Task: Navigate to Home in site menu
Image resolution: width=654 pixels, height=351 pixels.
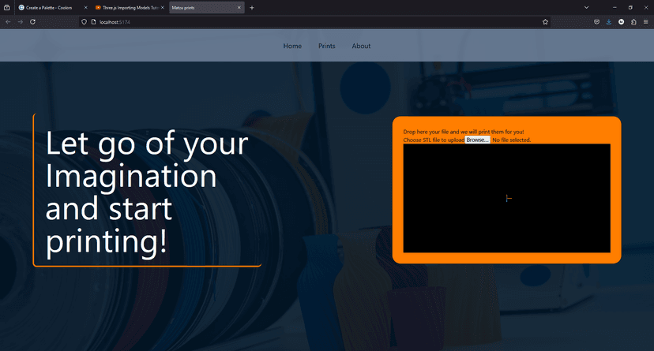Action: coord(292,46)
